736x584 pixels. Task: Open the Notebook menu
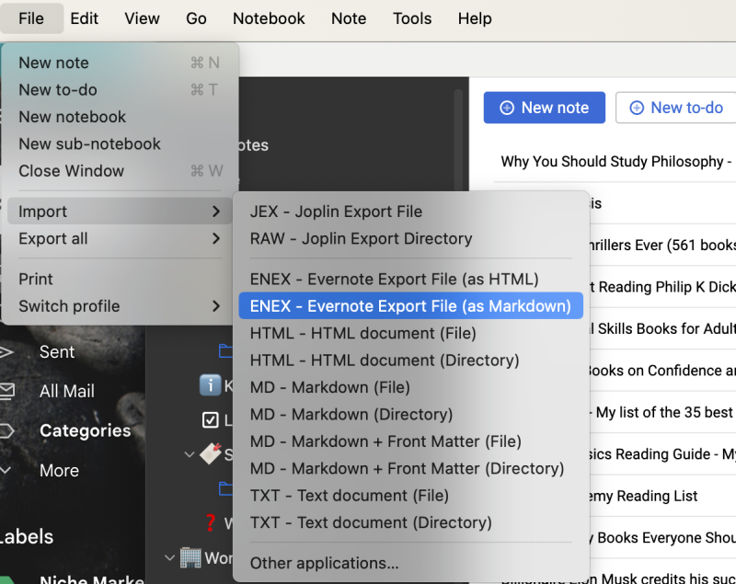pos(268,18)
